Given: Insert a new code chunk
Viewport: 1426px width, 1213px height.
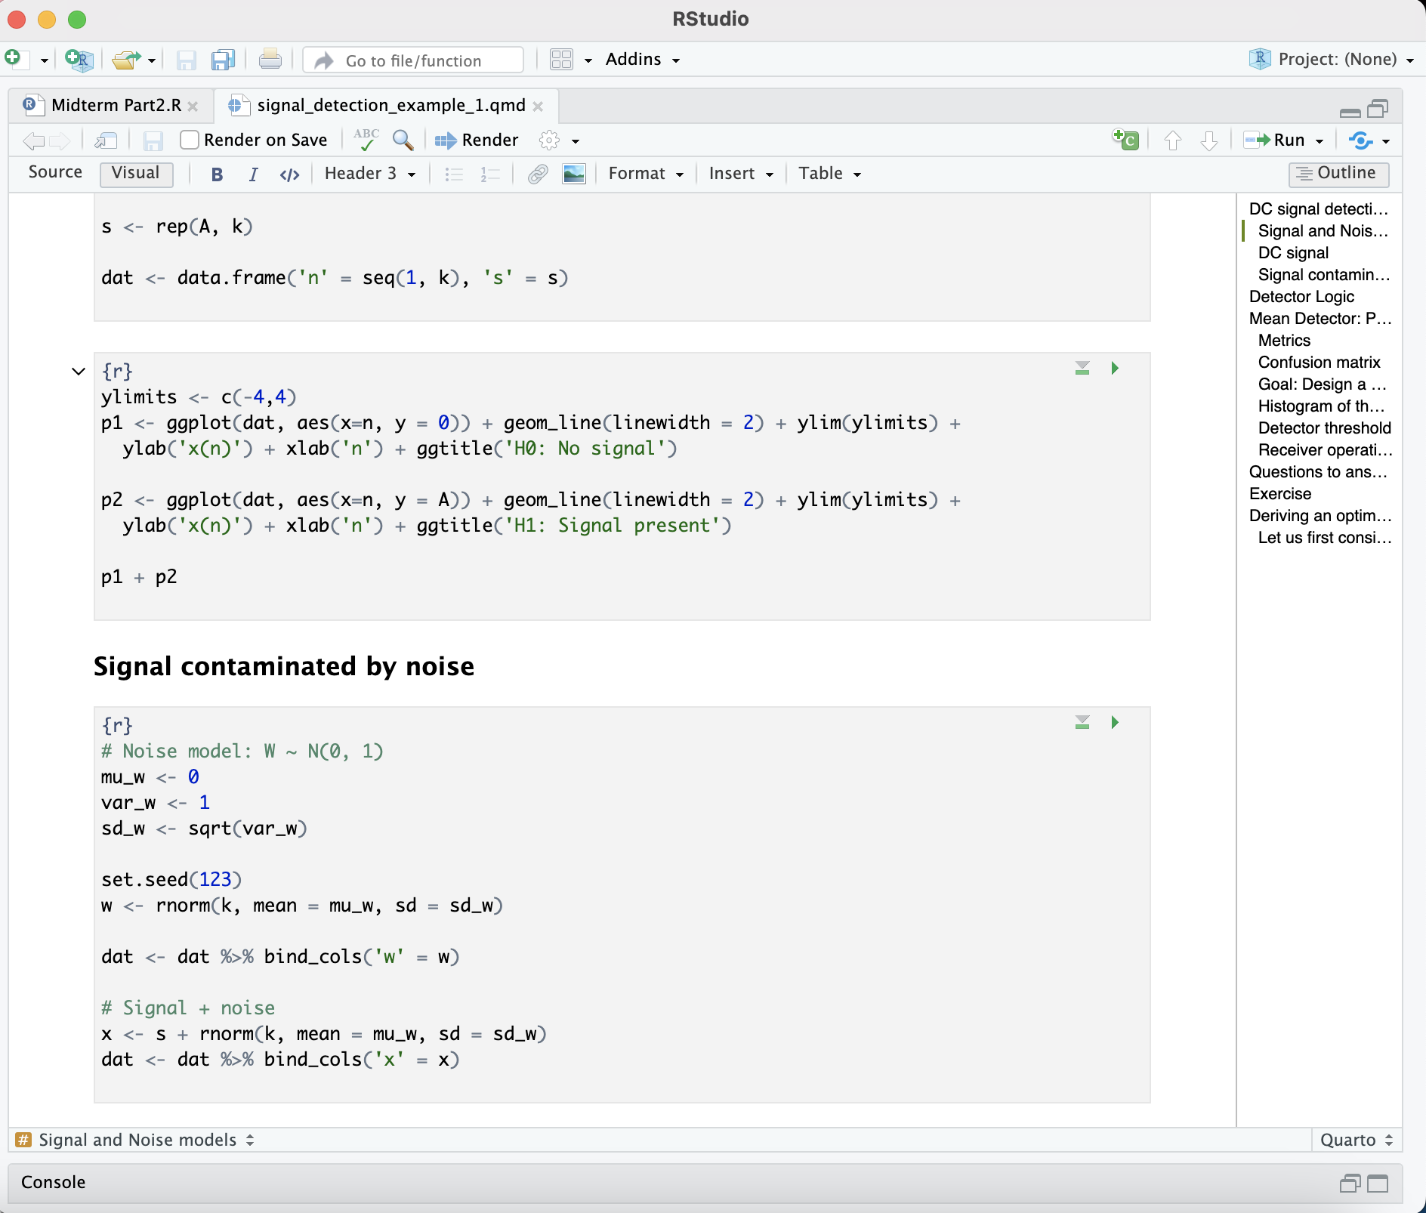Looking at the screenshot, I should coord(1125,140).
